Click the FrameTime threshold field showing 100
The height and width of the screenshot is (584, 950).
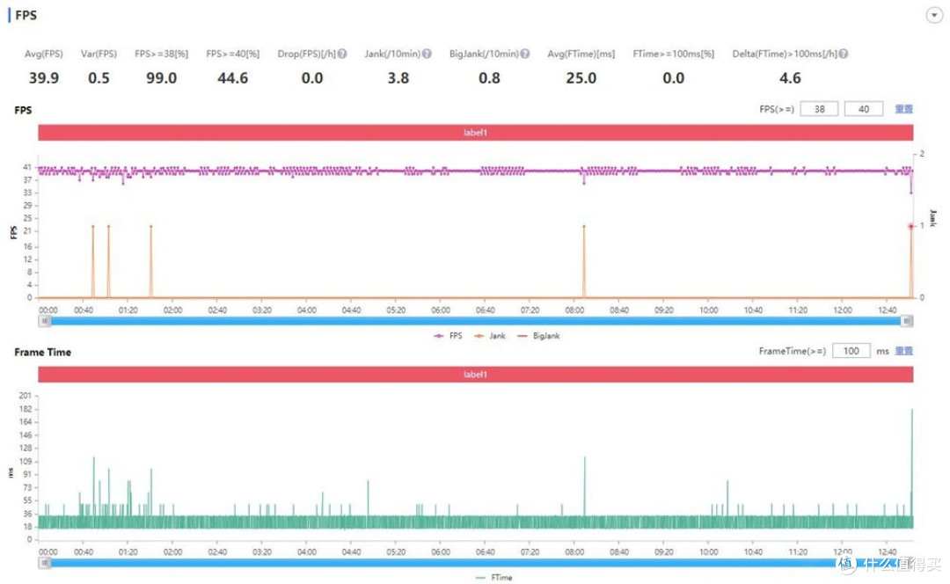click(x=851, y=351)
